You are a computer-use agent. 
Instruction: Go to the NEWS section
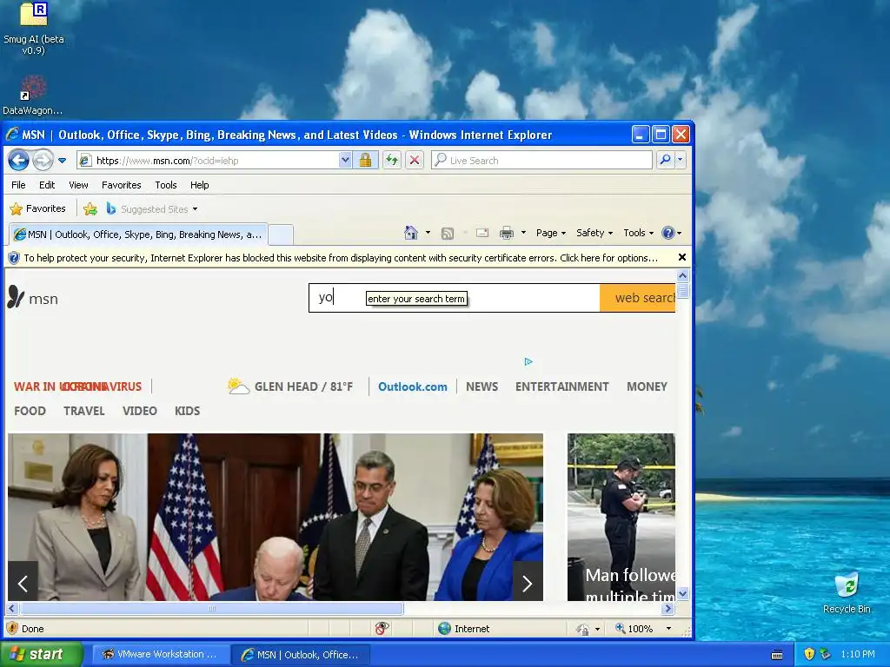click(482, 386)
